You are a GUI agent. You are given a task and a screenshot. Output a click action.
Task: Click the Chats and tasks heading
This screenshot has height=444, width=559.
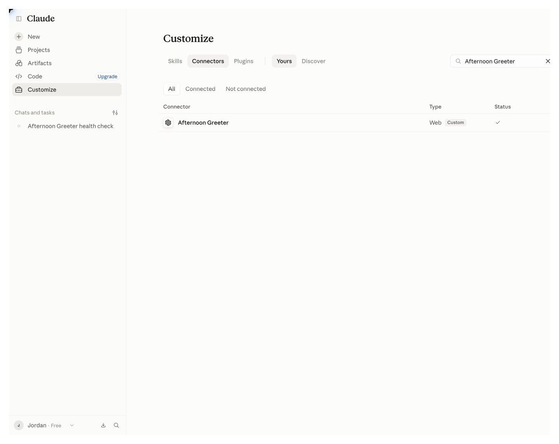35,113
